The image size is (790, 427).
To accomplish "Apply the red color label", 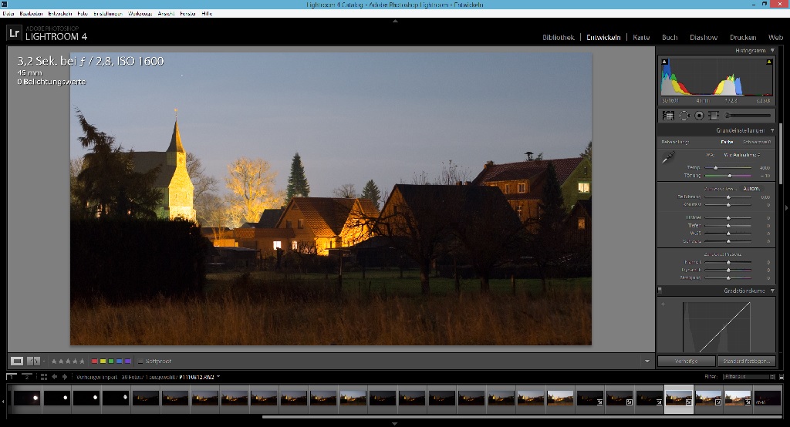I will click(94, 361).
